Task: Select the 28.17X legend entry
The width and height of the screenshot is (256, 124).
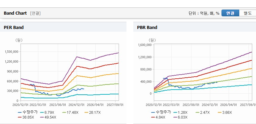Action: click(x=93, y=112)
